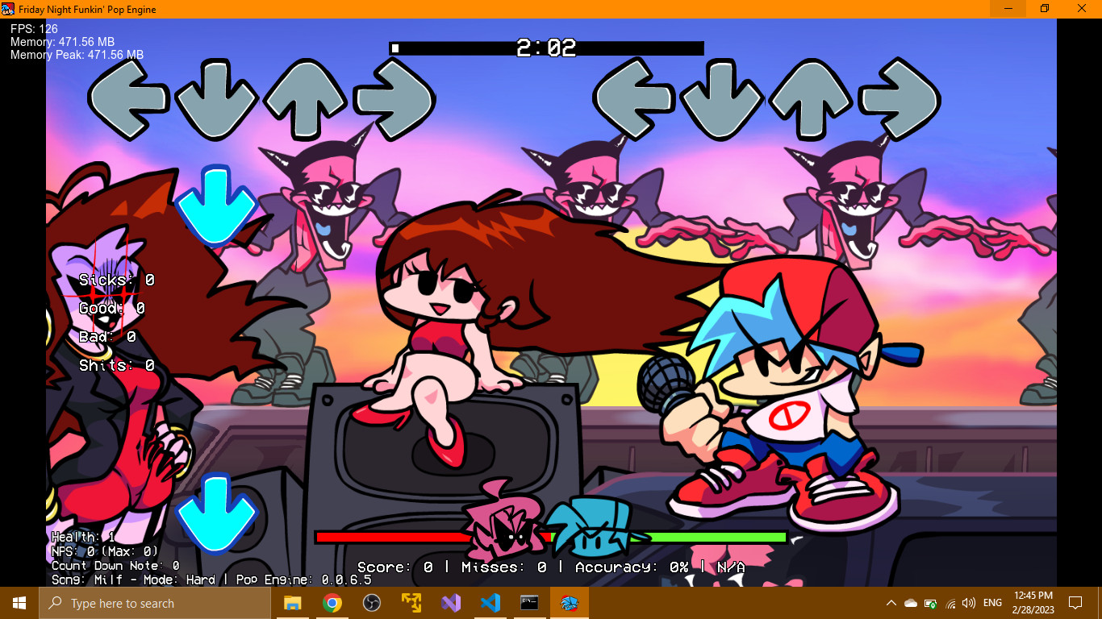Click the volume speaker tray icon
1102x619 pixels.
[969, 603]
